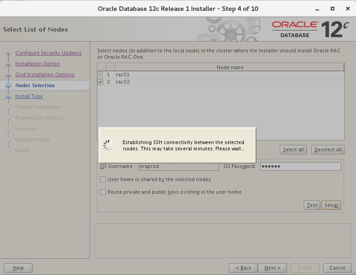Click the Install Type step bullet icon
The height and width of the screenshot is (275, 356).
[x=9, y=97]
